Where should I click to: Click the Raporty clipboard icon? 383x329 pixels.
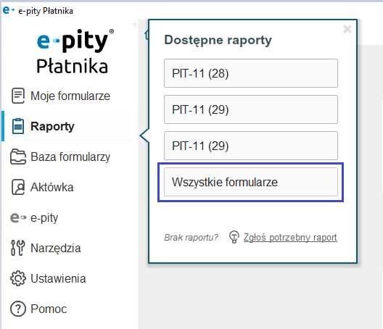tap(18, 126)
